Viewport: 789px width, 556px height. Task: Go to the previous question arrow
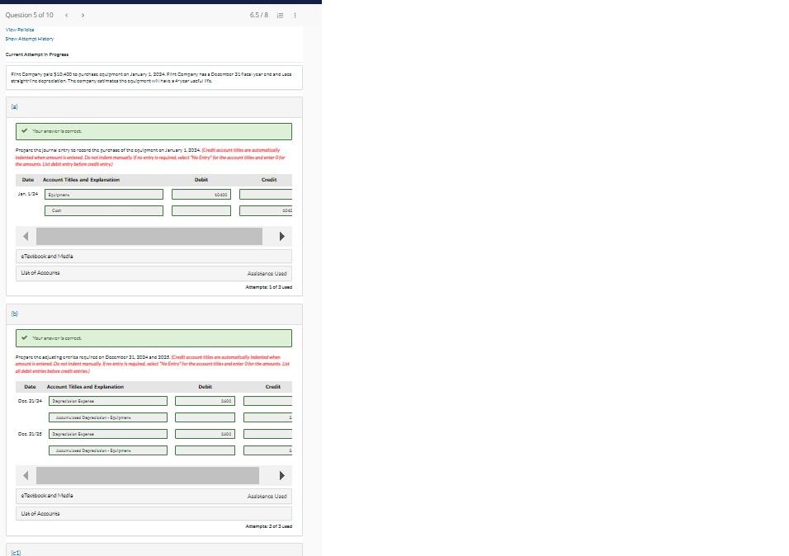point(66,15)
